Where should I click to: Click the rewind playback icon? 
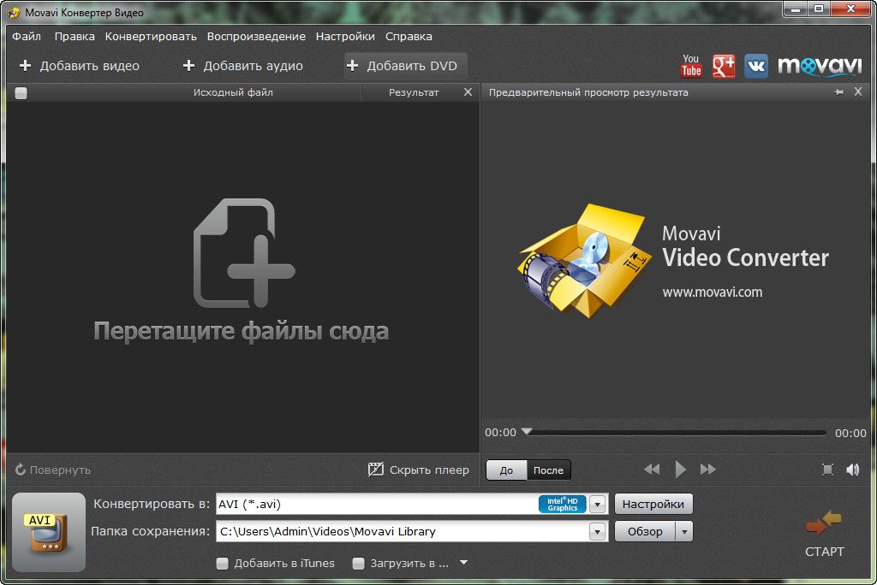[652, 470]
